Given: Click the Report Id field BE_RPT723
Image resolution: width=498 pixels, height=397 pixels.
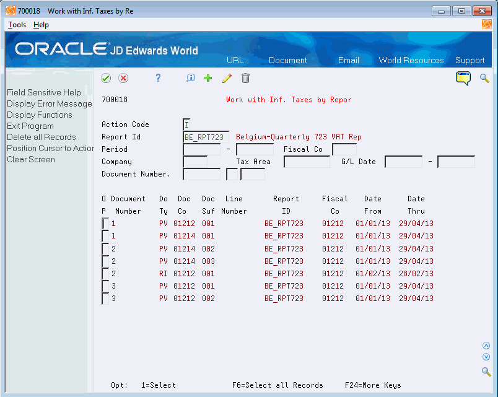Looking at the screenshot, I should 206,137.
